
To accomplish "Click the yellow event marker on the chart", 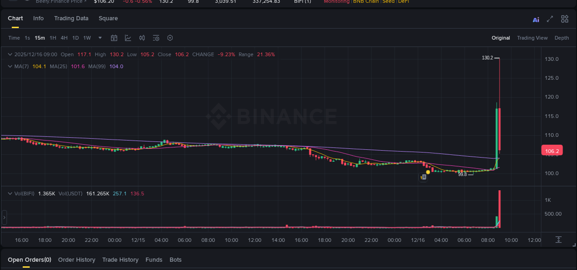I will pyautogui.click(x=427, y=172).
